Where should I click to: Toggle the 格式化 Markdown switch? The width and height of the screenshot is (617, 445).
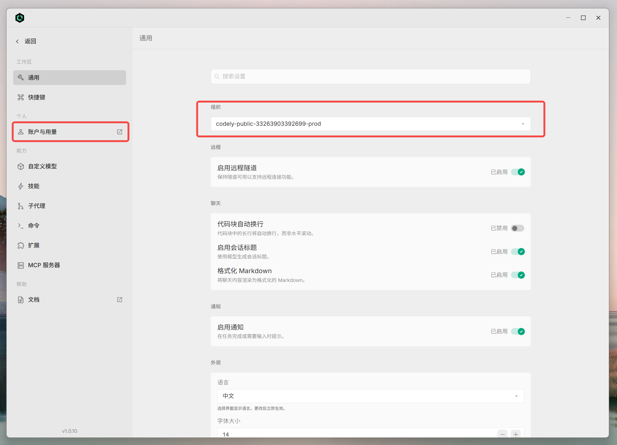[x=518, y=275]
